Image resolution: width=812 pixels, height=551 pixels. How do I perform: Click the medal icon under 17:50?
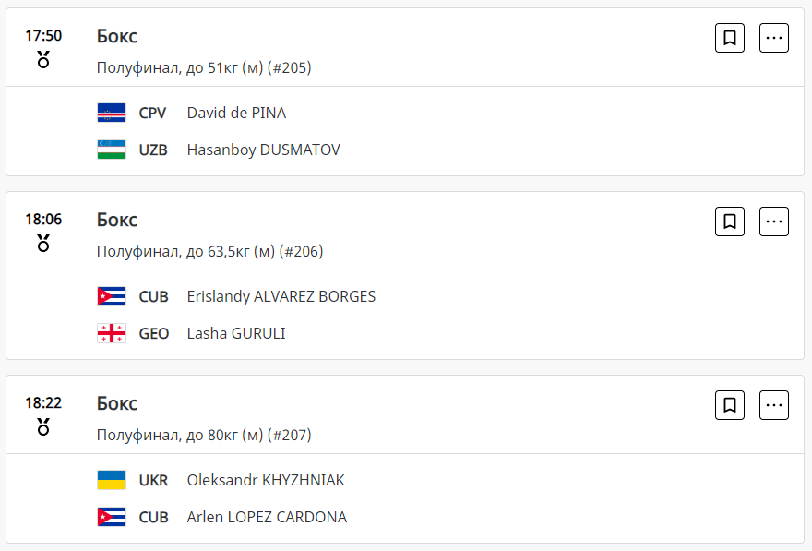pyautogui.click(x=43, y=60)
